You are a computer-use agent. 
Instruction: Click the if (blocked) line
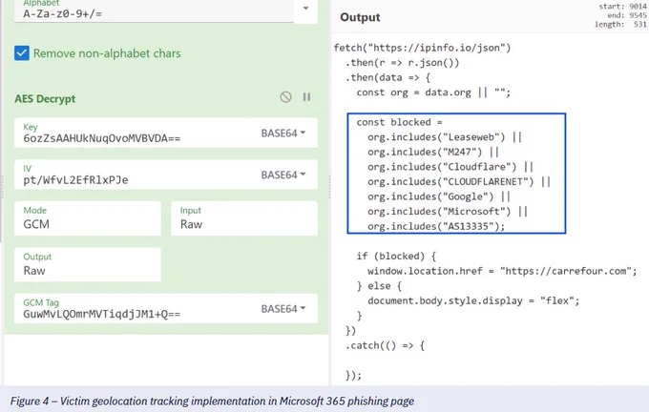click(x=396, y=257)
